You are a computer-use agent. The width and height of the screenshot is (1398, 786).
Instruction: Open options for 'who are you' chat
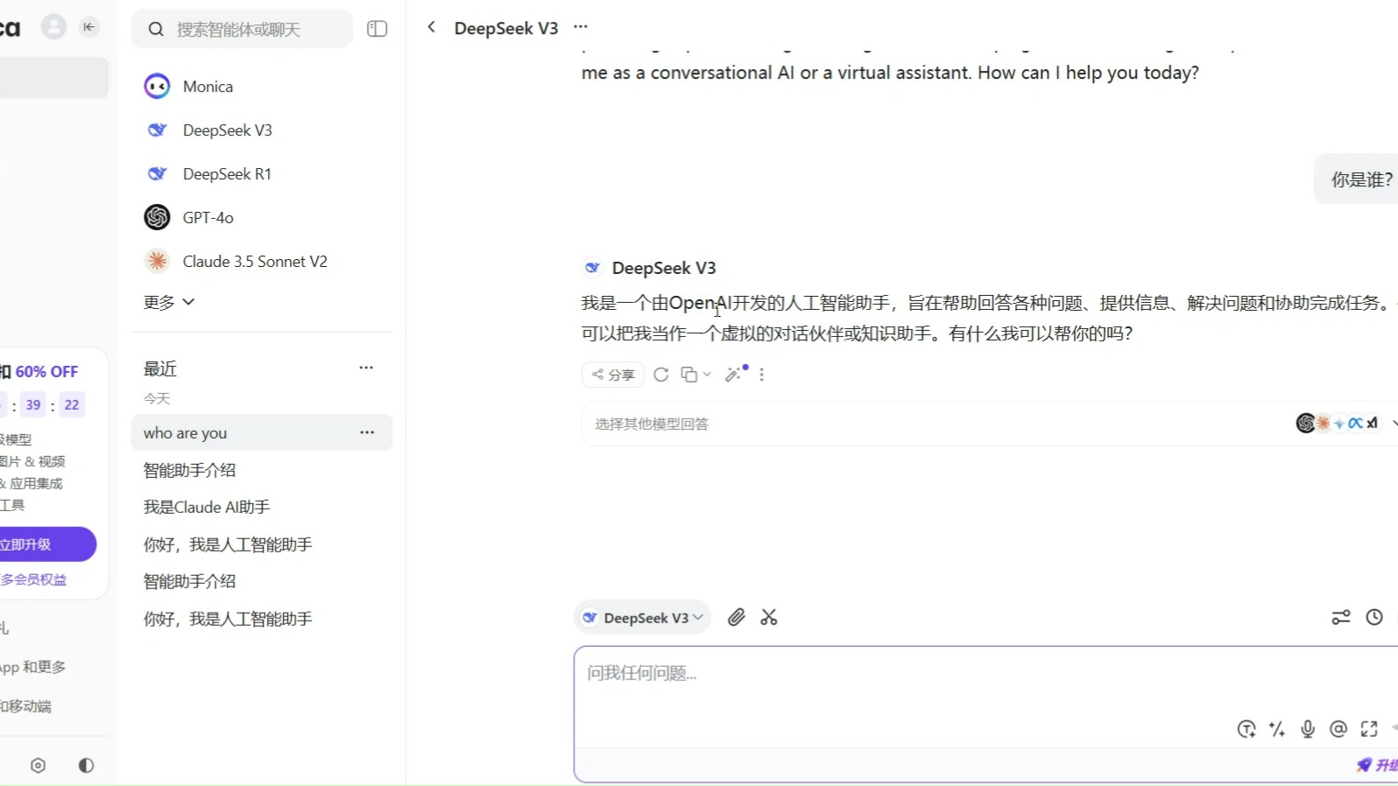(x=367, y=432)
